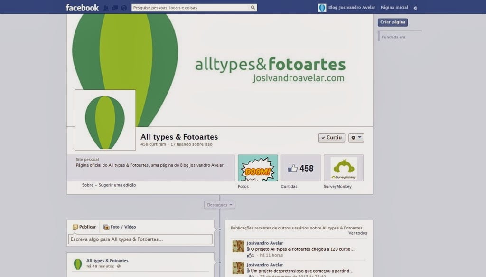Open the Fotos BOOM thumbnail
Image resolution: width=486 pixels, height=277 pixels.
258,168
